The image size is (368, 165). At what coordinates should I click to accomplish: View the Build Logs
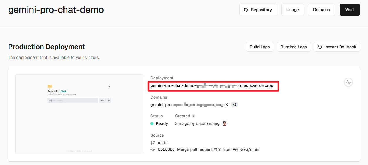[x=260, y=47]
